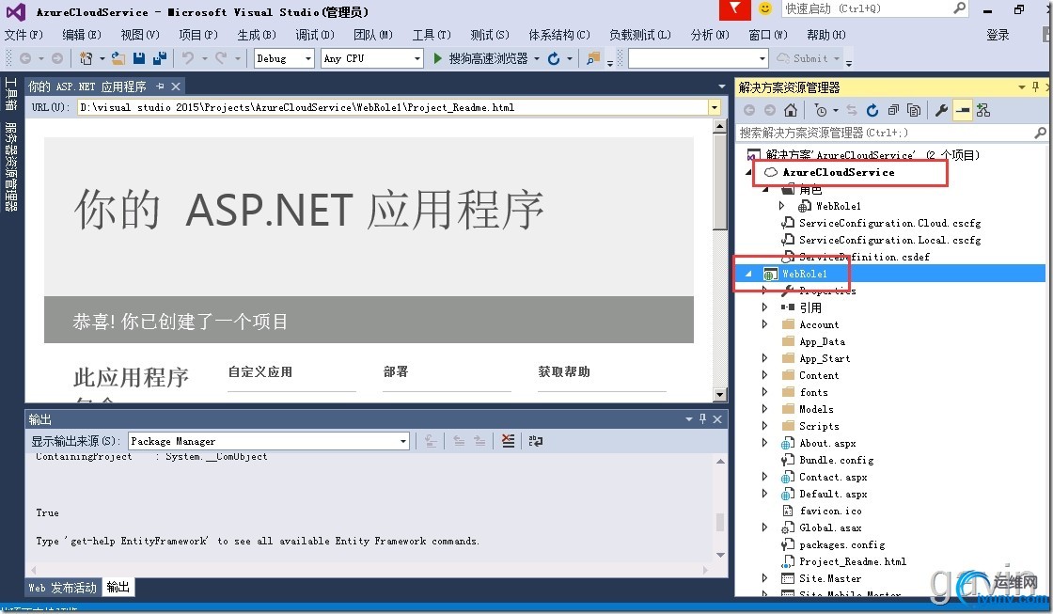Click the Refresh browser icon in main toolbar
The width and height of the screenshot is (1053, 614).
tap(554, 58)
